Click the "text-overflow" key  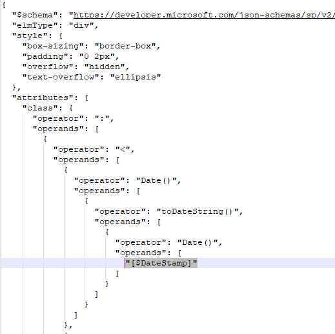pyautogui.click(x=61, y=77)
